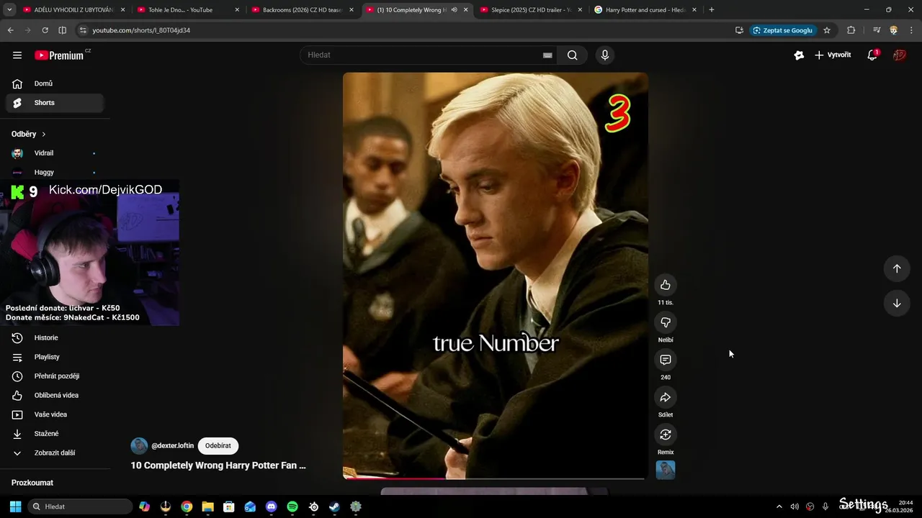Screen dimensions: 922x518
Task: Open comments for the short
Action: pos(666,360)
